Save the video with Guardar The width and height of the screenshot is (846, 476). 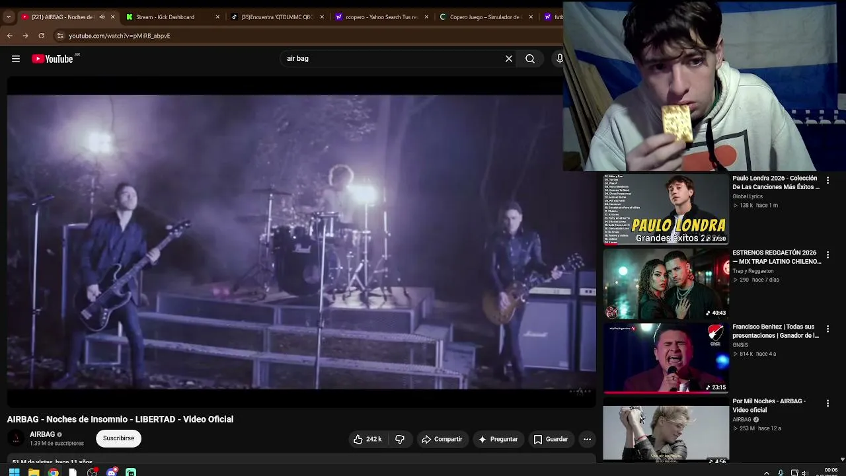point(551,439)
